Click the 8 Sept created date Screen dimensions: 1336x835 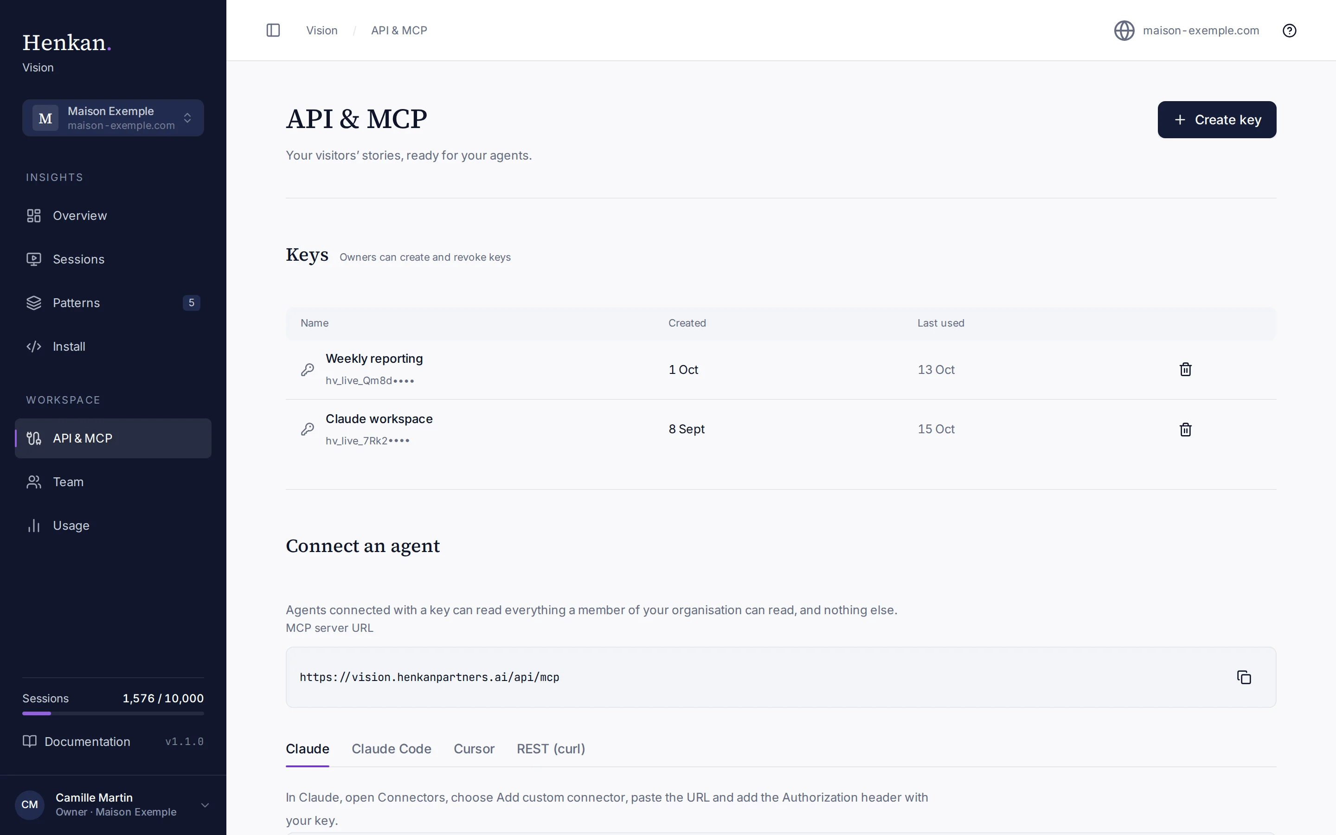click(686, 429)
